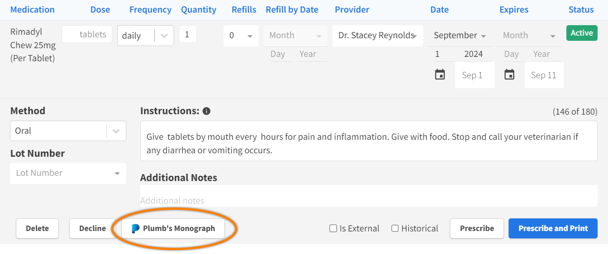The width and height of the screenshot is (608, 254).
Task: Enable the Historical checkbox
Action: click(395, 228)
